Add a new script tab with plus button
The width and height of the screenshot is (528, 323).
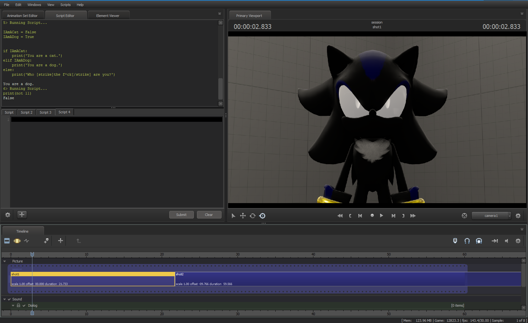point(22,215)
